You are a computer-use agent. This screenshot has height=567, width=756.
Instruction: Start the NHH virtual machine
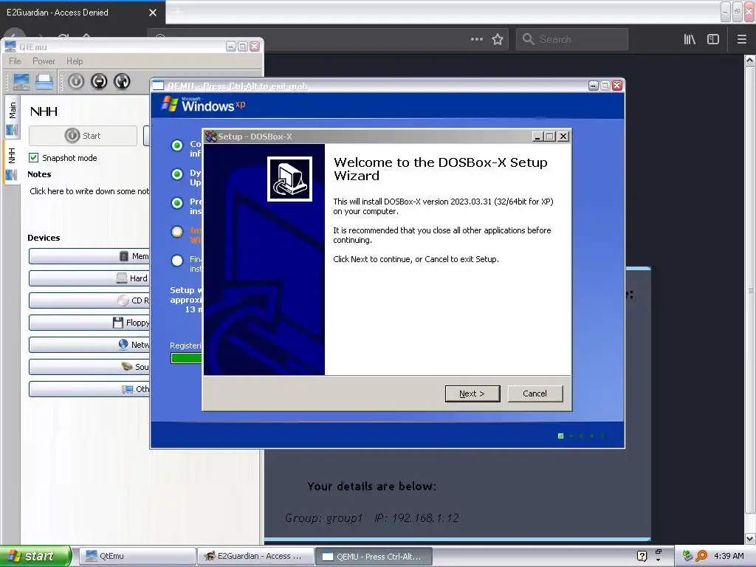[83, 136]
